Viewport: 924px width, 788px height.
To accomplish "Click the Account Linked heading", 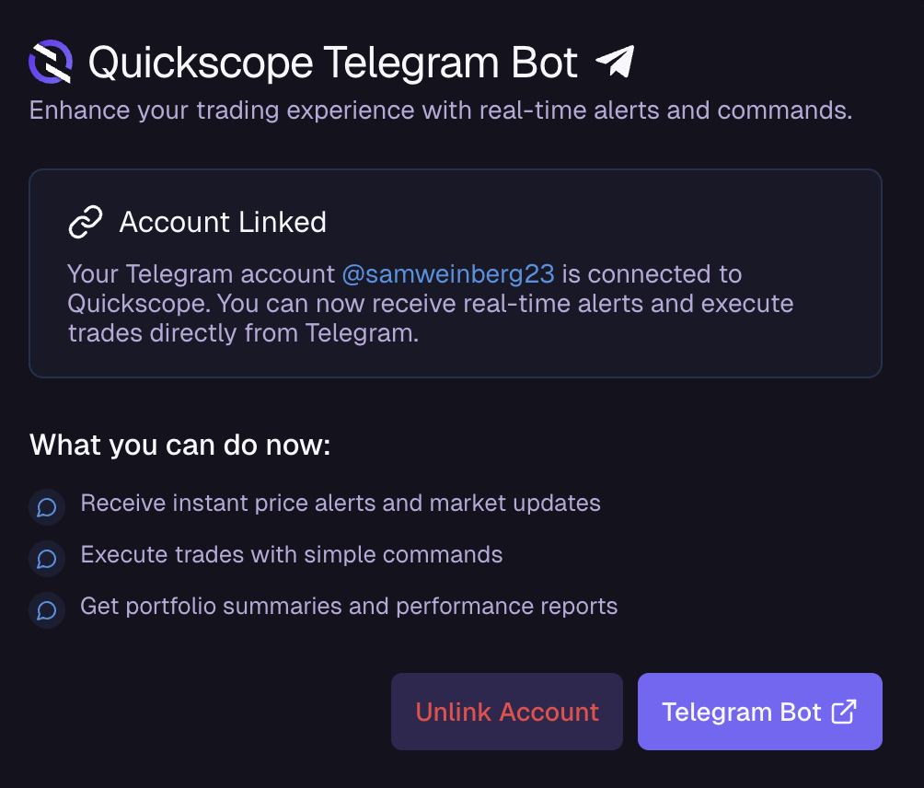I will point(223,222).
